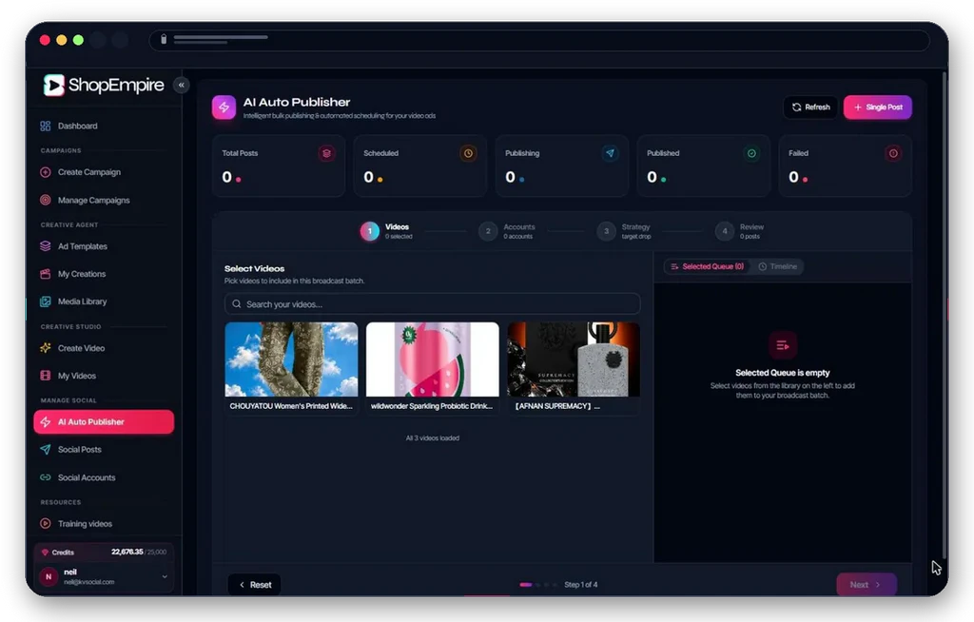Click the My Videos film icon
Image resolution: width=974 pixels, height=622 pixels.
pyautogui.click(x=46, y=376)
